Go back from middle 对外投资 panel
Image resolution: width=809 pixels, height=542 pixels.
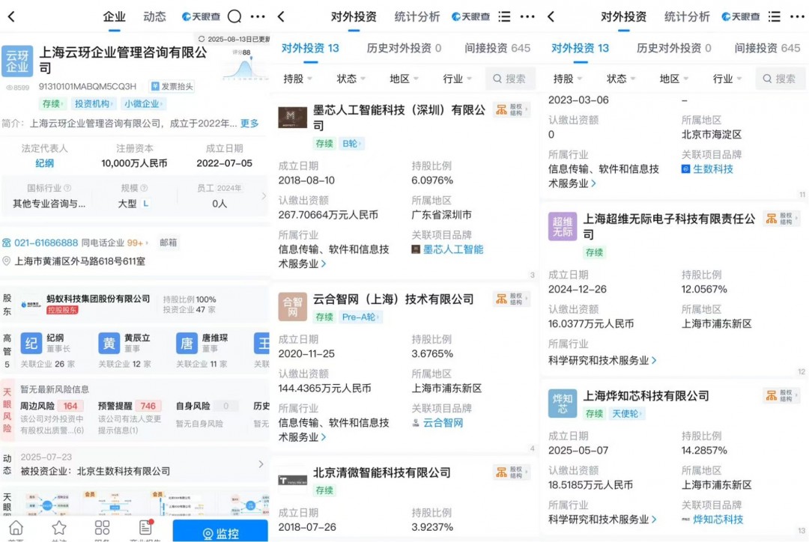pos(281,16)
